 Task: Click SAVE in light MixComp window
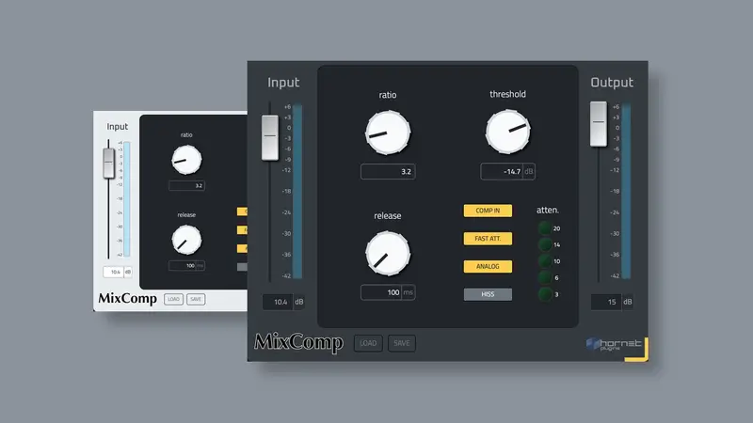pyautogui.click(x=196, y=299)
